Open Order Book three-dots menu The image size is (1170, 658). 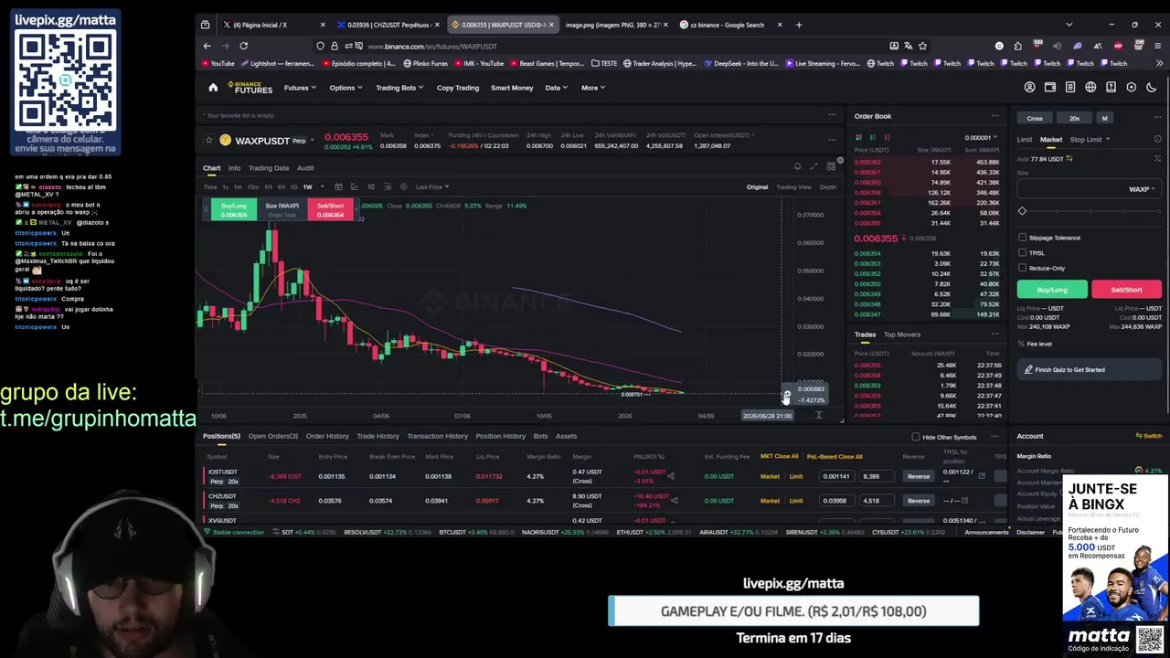point(994,116)
